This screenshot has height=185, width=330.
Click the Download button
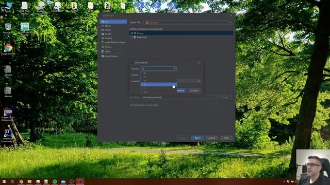[181, 90]
